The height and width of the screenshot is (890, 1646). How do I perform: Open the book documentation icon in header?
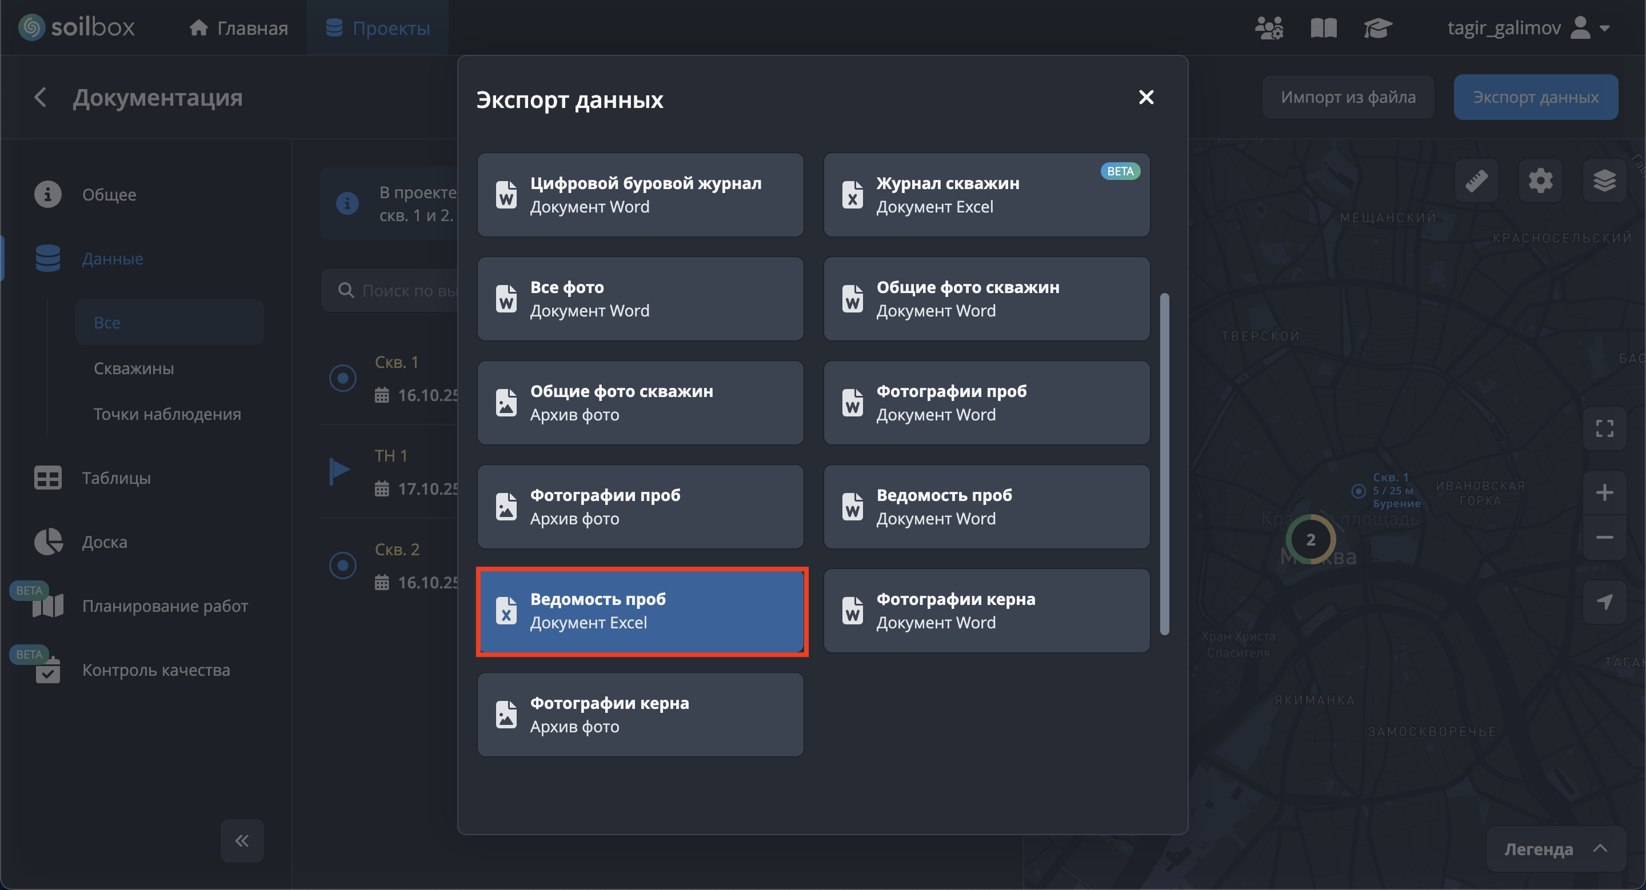tap(1323, 28)
